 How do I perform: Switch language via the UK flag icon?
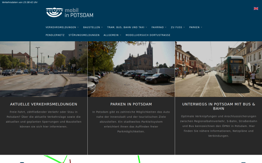pos(256,9)
